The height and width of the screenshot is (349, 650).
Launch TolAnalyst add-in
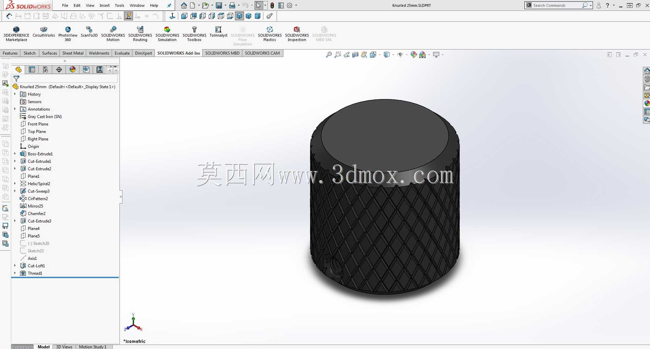[x=219, y=32]
